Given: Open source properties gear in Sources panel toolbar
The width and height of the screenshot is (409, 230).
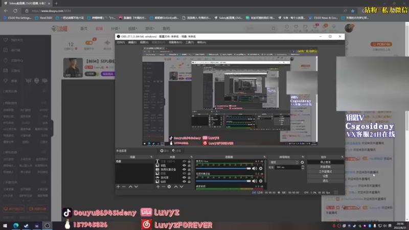Looking at the screenshot, I should [x=169, y=187].
